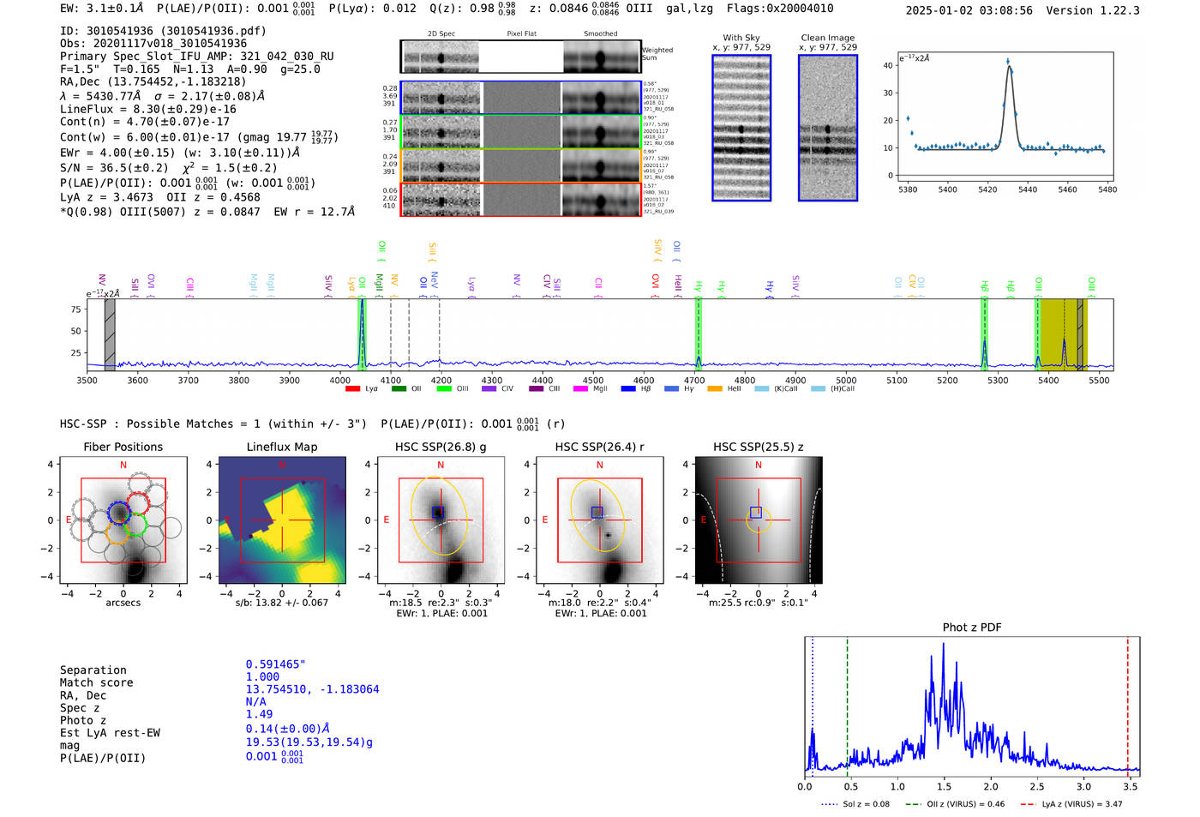
Task: Click the Weighted Sum 2D spectrum strip
Action: [520, 57]
